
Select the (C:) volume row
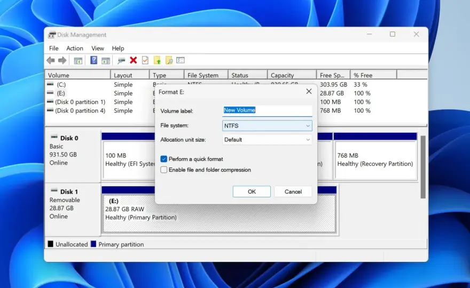pyautogui.click(x=61, y=84)
